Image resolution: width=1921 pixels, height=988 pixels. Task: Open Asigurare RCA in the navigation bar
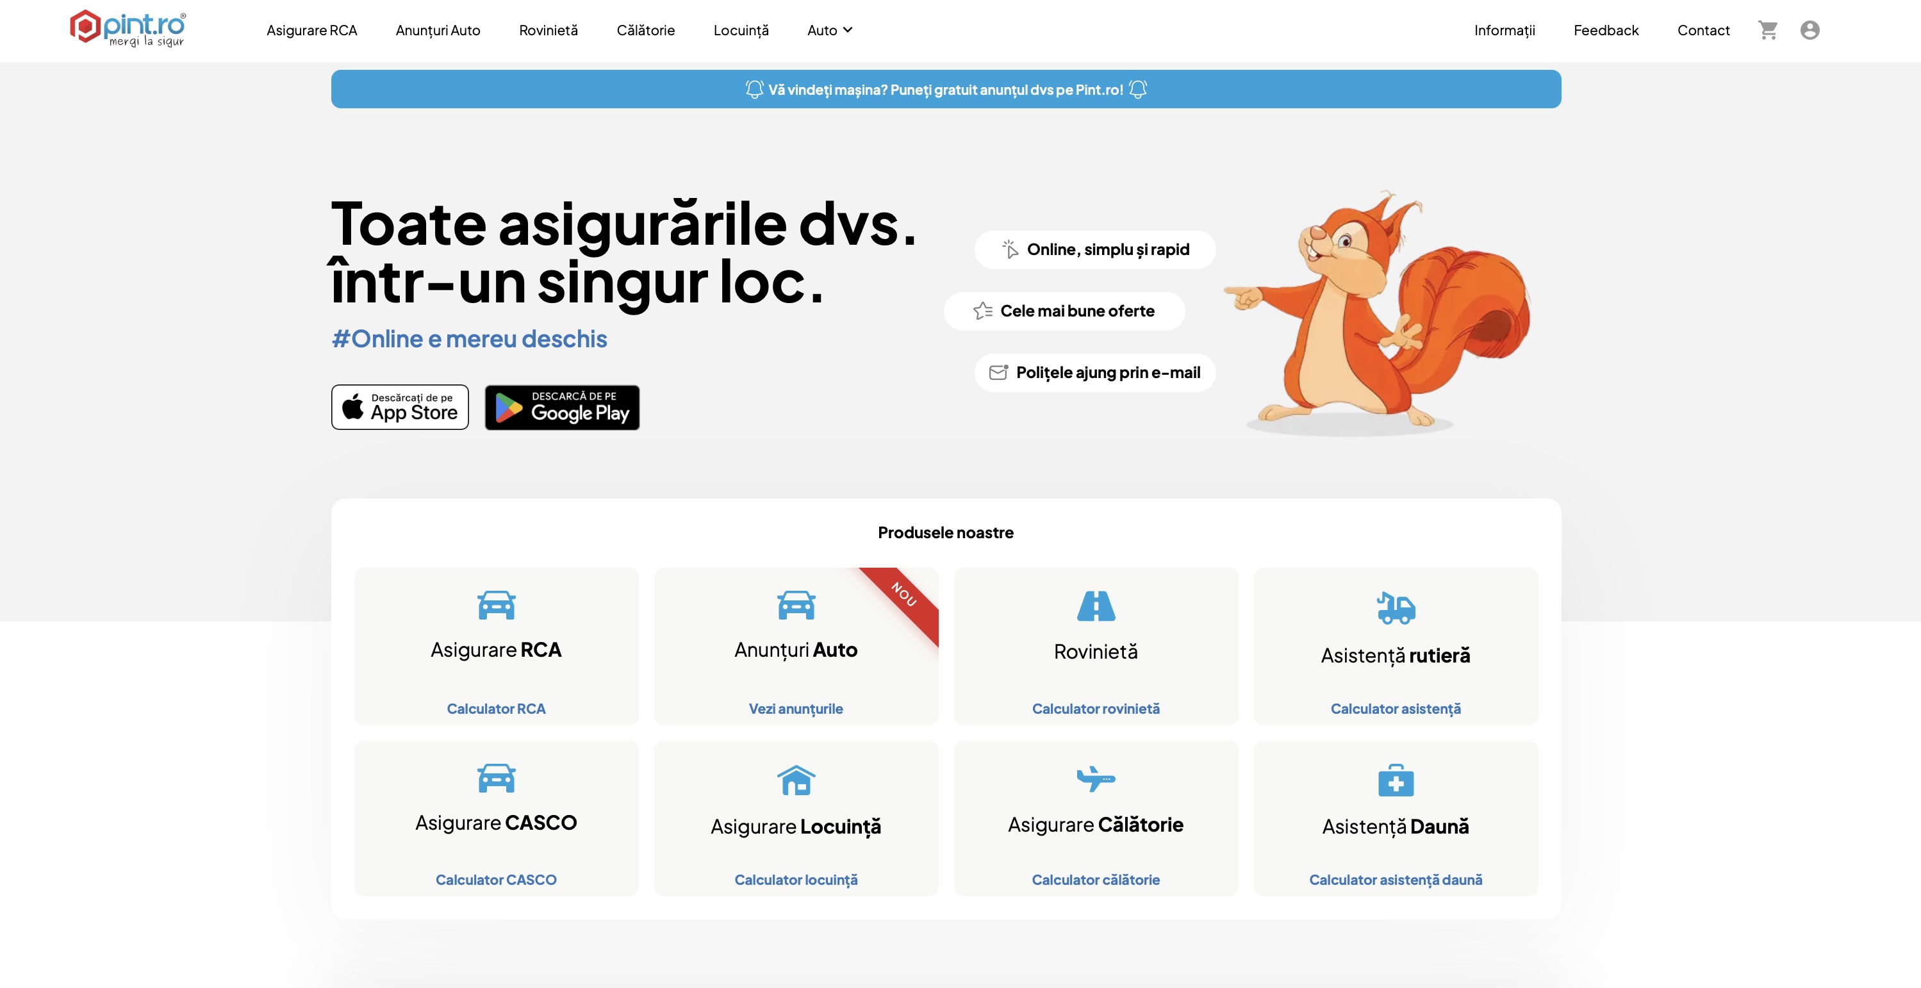coord(311,31)
